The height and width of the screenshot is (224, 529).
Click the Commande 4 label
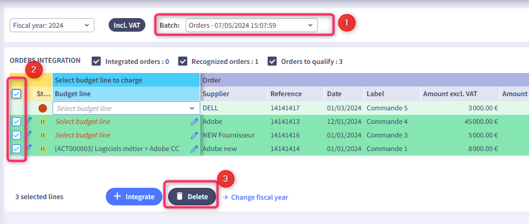(x=387, y=122)
